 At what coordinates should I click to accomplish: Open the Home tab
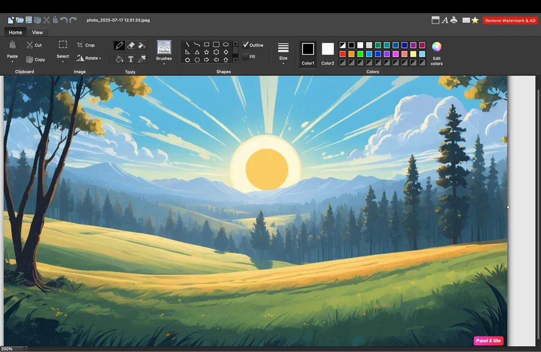click(x=15, y=33)
